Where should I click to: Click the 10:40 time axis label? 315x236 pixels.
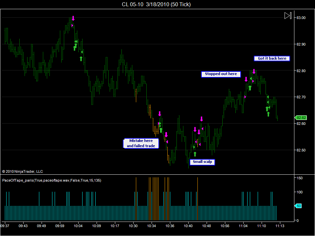coord(188,226)
